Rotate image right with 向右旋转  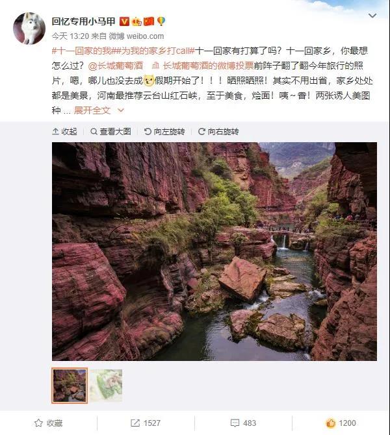218,132
